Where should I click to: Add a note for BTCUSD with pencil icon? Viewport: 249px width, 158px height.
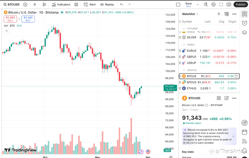pyautogui.click(x=227, y=98)
